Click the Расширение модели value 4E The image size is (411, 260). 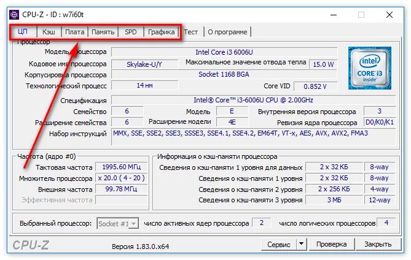pos(232,122)
